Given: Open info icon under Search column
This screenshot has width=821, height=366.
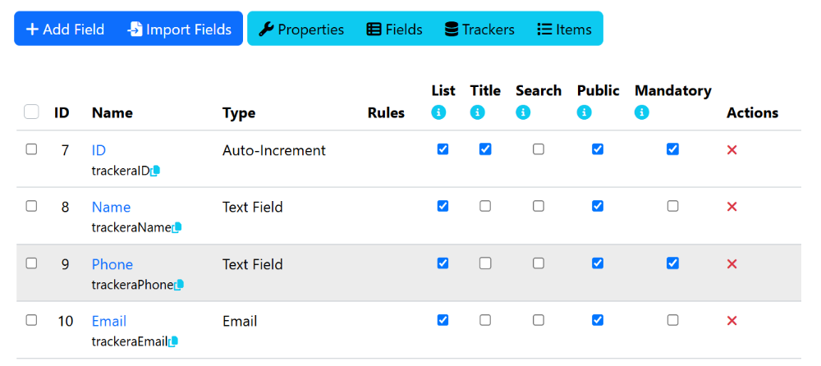Looking at the screenshot, I should 523,112.
